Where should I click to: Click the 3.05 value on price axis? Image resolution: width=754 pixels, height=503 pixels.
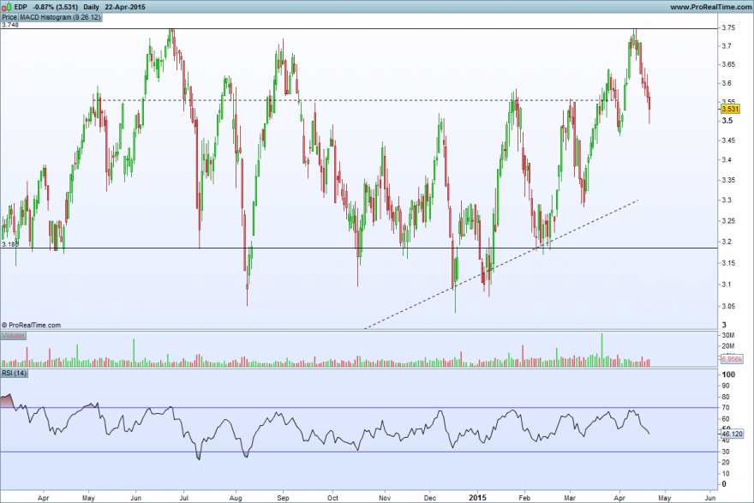pyautogui.click(x=728, y=306)
